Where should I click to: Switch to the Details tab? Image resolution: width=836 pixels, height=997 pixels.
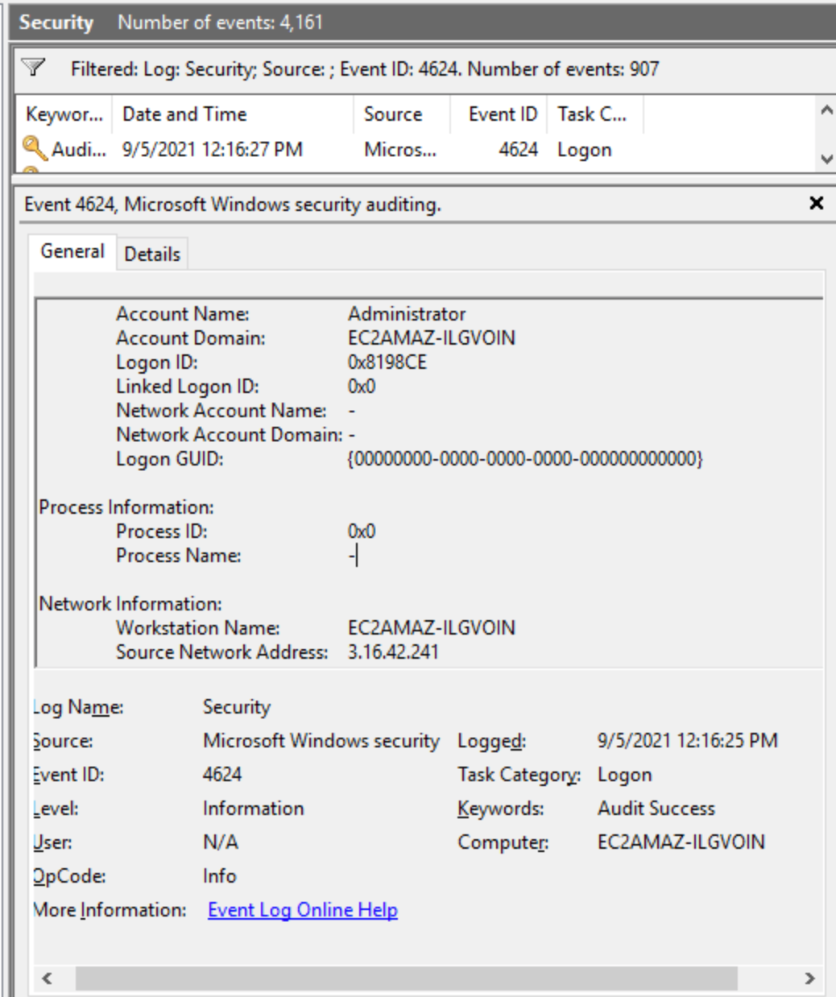pyautogui.click(x=152, y=254)
